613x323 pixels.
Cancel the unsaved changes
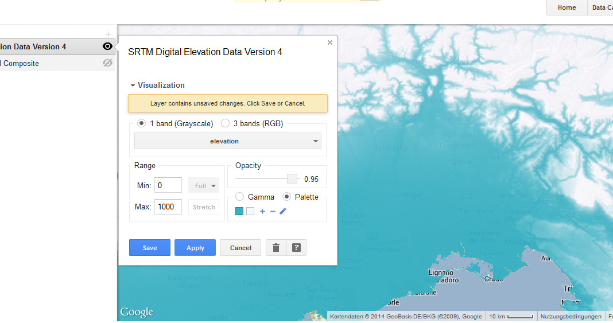pos(240,248)
